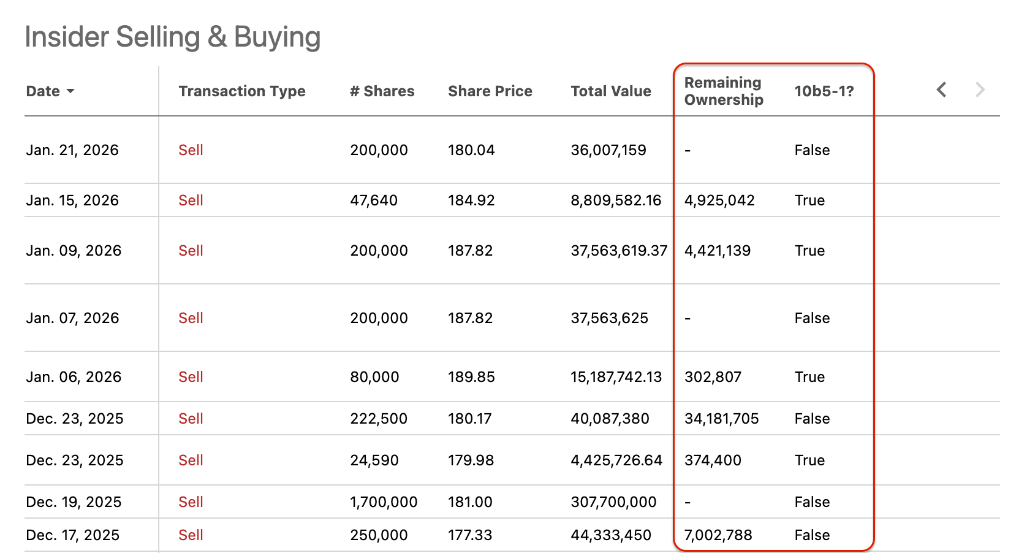Select the 1,700,000 shares cell
The height and width of the screenshot is (553, 1027).
[384, 502]
